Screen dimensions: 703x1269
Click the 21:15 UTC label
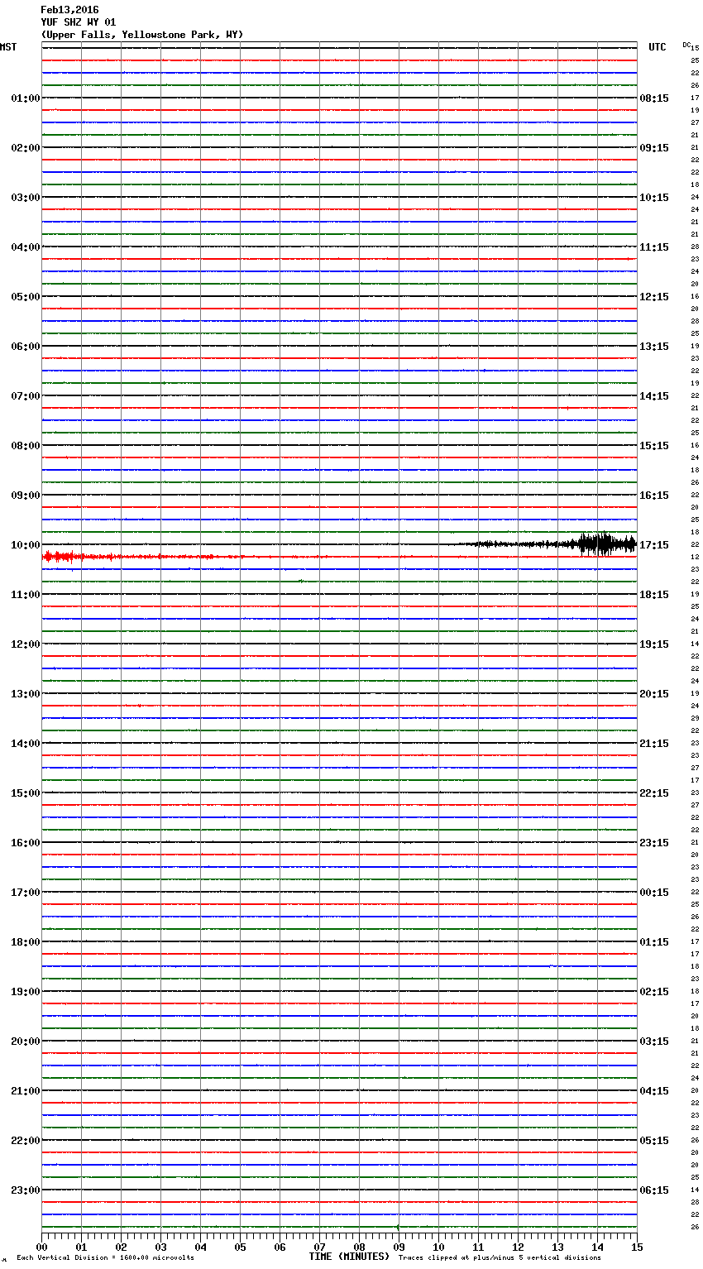[x=654, y=744]
